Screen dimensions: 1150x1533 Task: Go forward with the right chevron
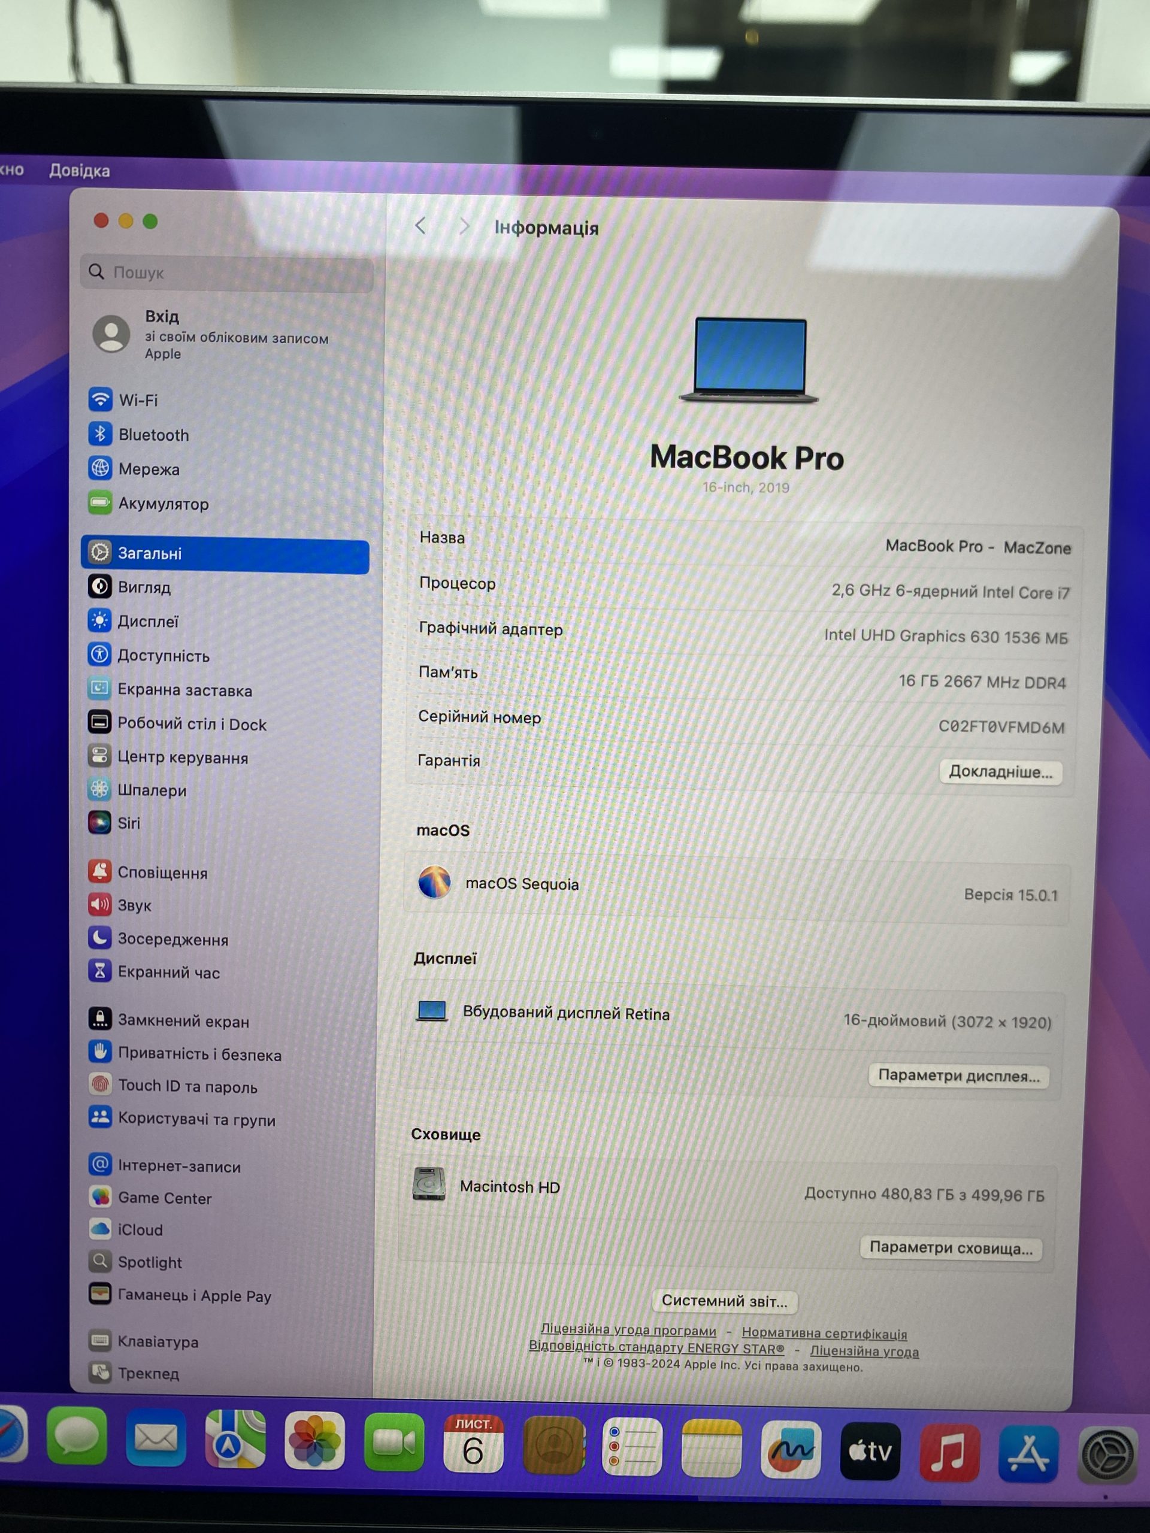pyautogui.click(x=464, y=226)
